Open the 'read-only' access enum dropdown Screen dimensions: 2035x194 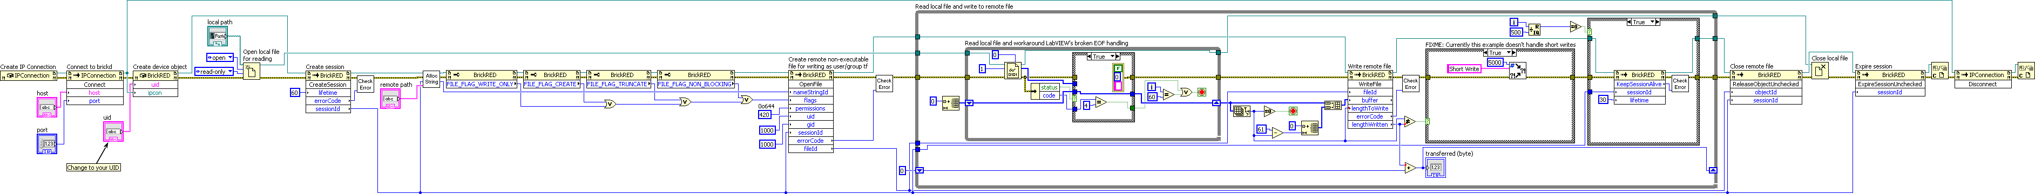(x=215, y=72)
